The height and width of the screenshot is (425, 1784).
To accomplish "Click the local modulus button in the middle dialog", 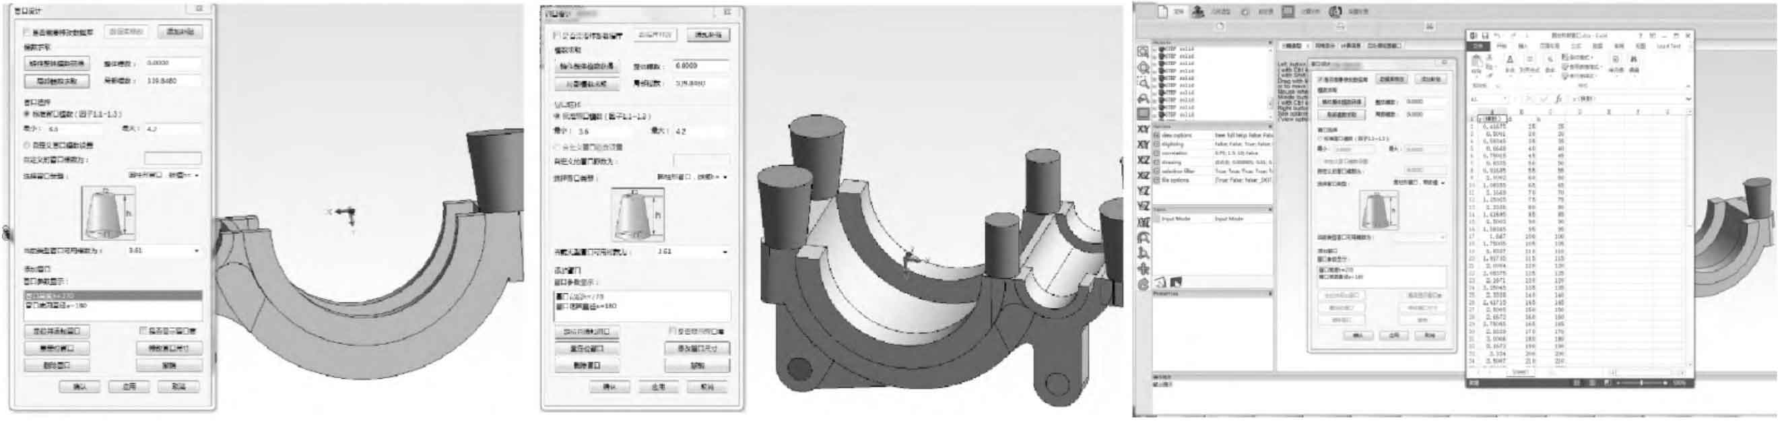I will [x=587, y=84].
